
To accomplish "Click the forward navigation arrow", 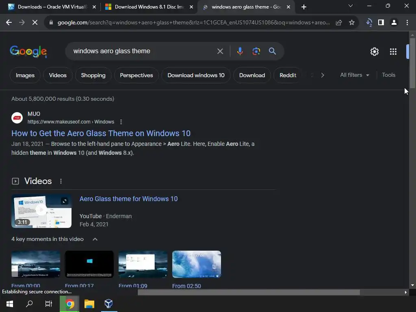I will [x=22, y=23].
